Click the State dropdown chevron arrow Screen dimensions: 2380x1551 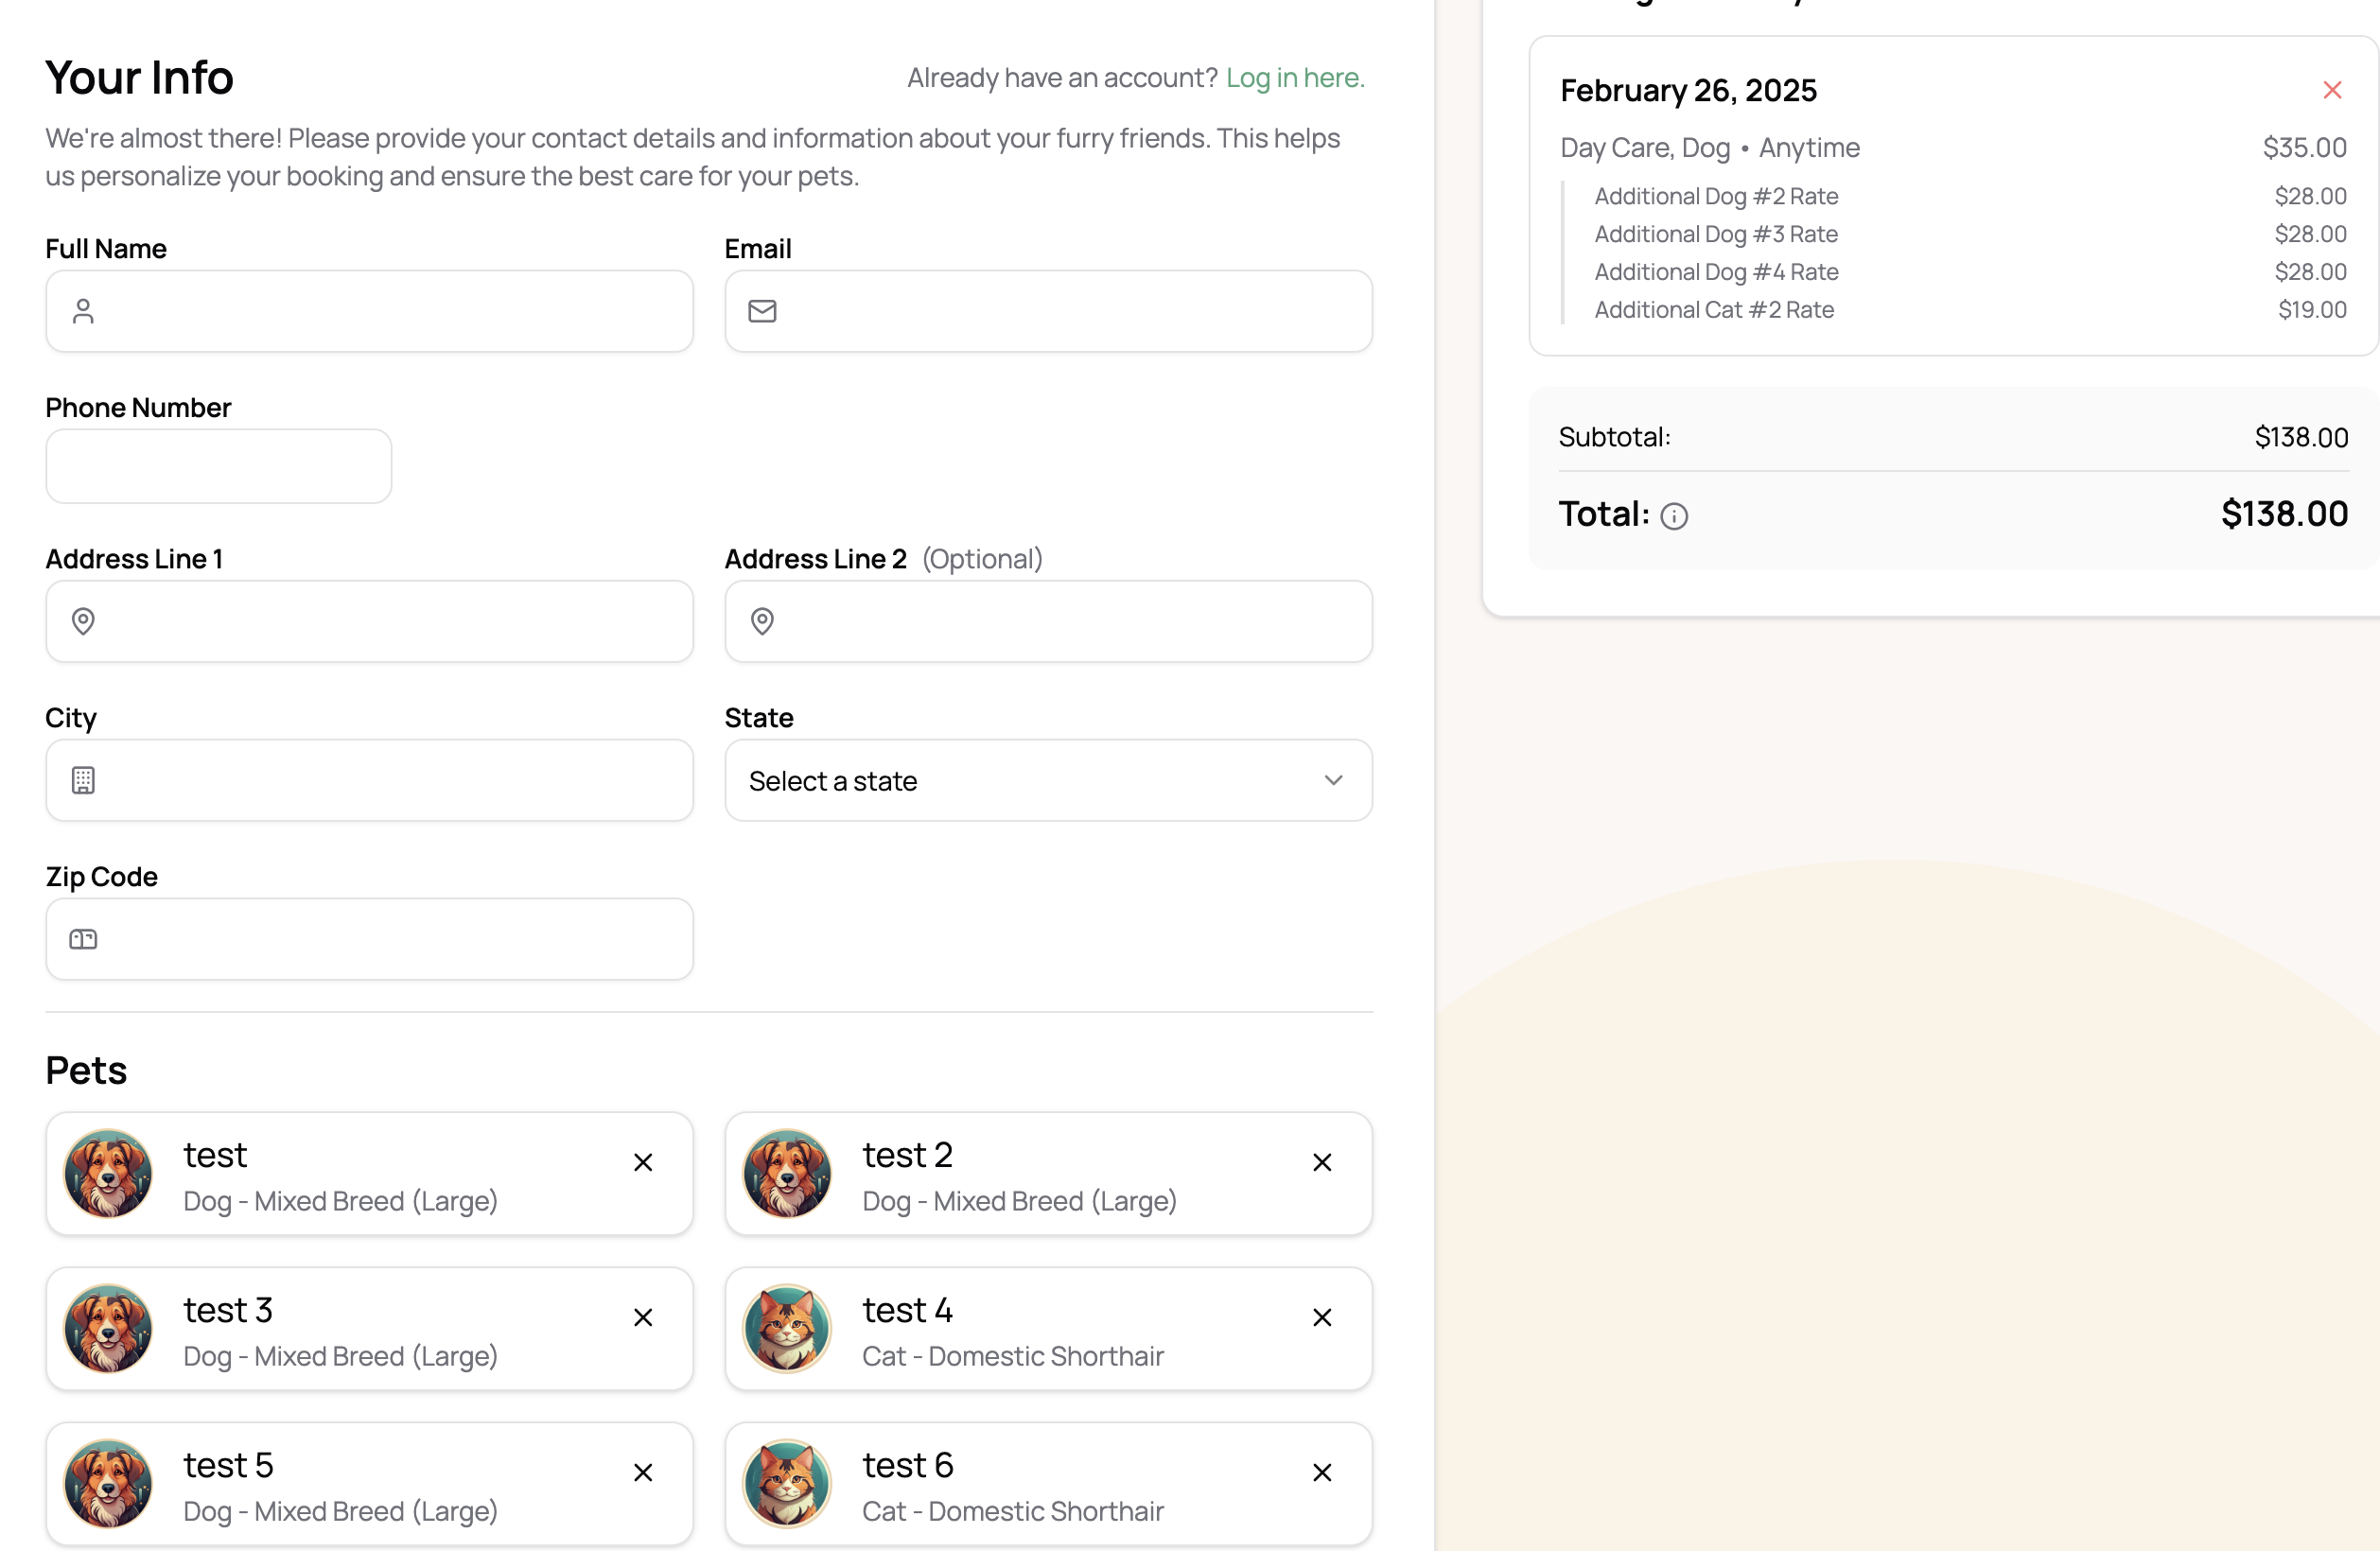1332,780
